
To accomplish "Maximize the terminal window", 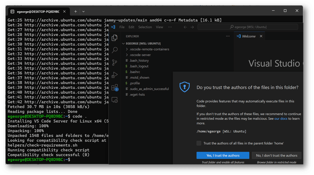I will point(285,11).
